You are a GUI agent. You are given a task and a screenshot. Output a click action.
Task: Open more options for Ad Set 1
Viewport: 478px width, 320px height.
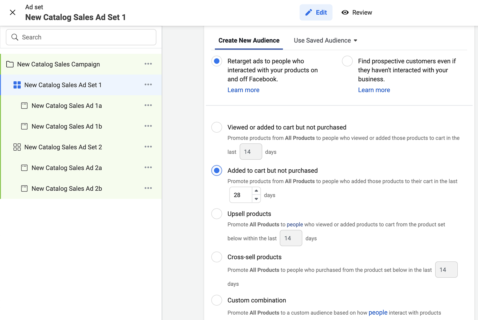tap(148, 85)
